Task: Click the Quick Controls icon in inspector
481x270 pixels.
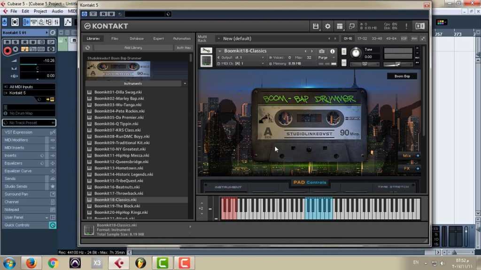Action: pyautogui.click(x=53, y=225)
